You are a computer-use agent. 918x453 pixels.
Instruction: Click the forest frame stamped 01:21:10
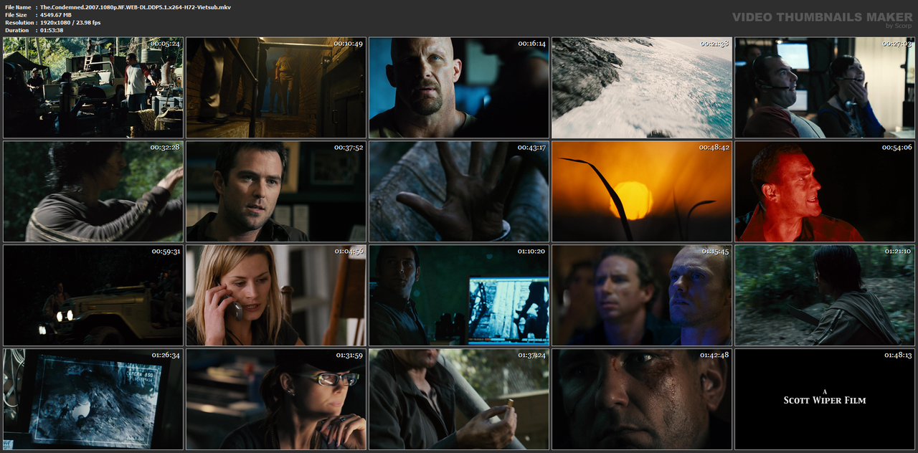tap(825, 295)
